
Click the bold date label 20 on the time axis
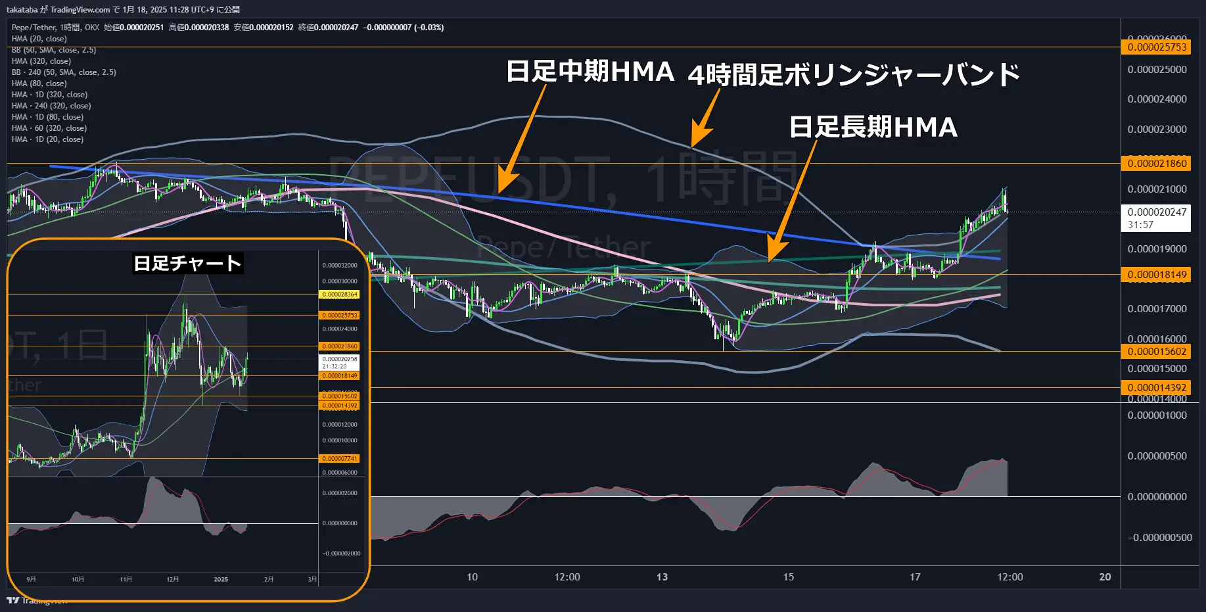pyautogui.click(x=1105, y=577)
